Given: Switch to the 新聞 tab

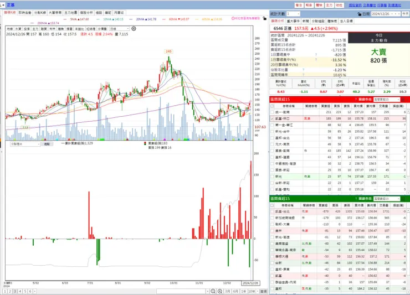Looking at the screenshot, I should 305,21.
